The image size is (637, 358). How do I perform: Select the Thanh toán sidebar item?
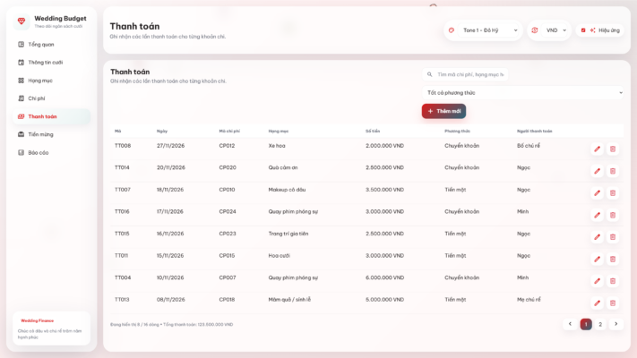(52, 116)
